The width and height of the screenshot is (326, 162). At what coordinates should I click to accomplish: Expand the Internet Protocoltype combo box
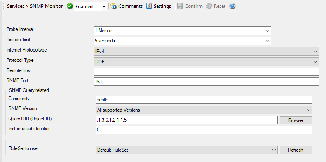point(206,52)
